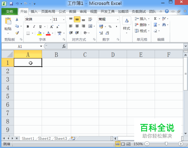Click the cell borders icon
Viewport: 188px width, 148px height.
pos(28,33)
